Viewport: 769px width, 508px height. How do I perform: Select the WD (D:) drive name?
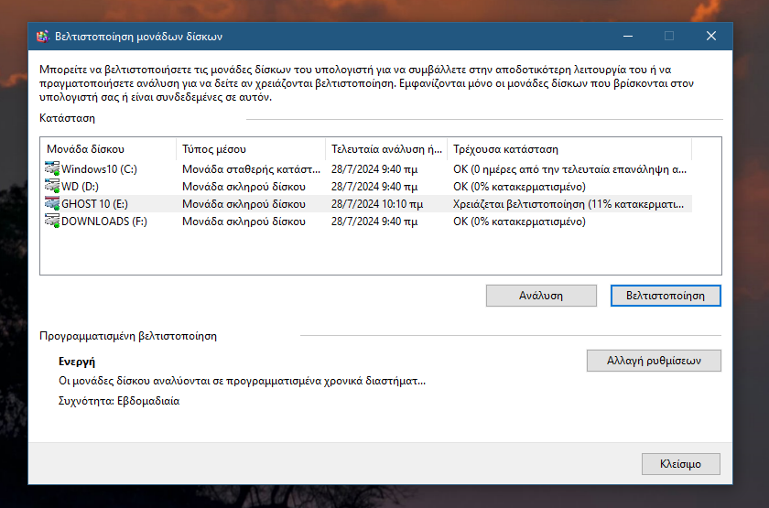(x=80, y=187)
